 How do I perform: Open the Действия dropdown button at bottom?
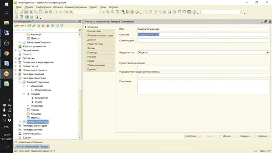pyautogui.click(x=192, y=136)
